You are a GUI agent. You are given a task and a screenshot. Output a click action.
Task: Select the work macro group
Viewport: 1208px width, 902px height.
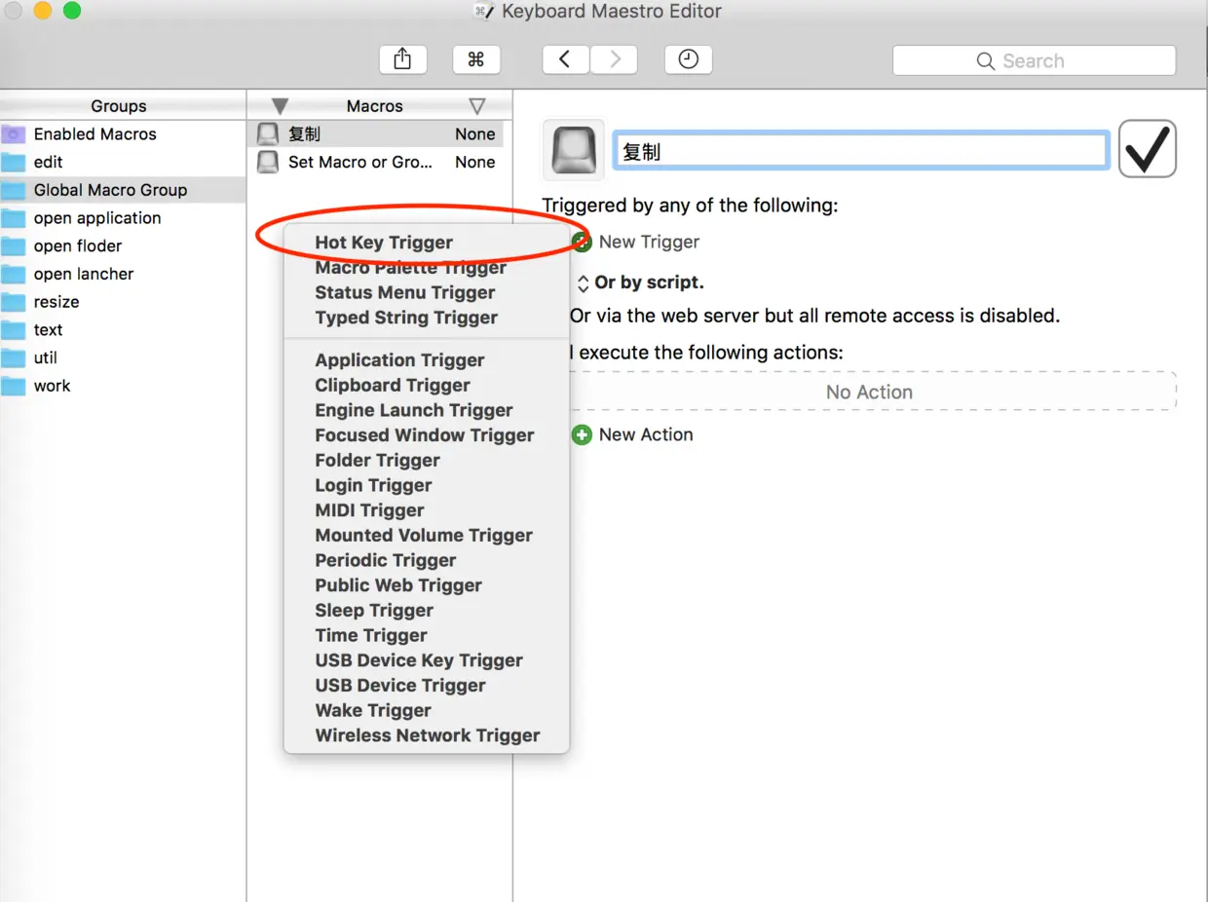coord(123,386)
